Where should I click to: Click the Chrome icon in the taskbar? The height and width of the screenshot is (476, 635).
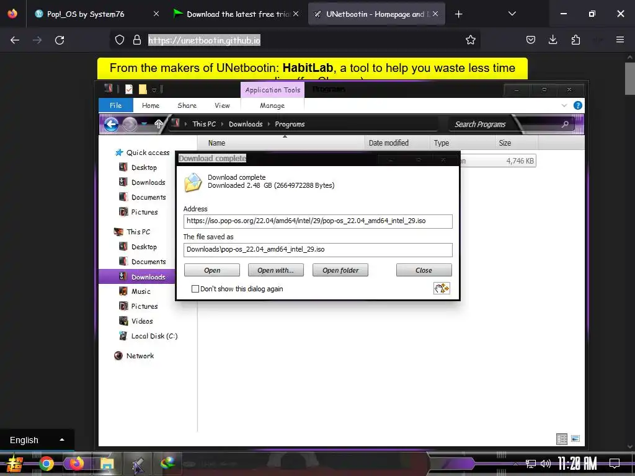(x=46, y=464)
